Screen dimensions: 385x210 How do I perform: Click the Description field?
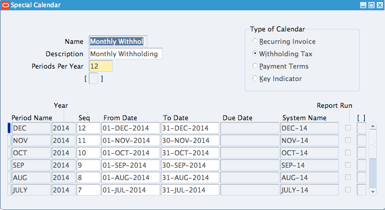point(125,54)
